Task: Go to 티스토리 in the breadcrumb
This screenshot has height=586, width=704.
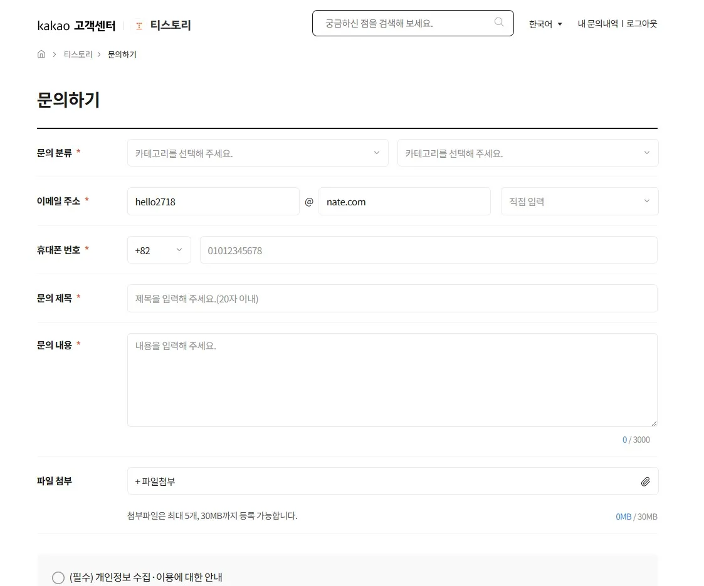Action: (x=78, y=54)
